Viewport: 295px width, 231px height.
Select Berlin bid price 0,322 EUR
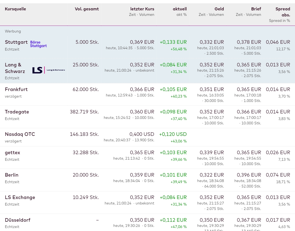212,175
